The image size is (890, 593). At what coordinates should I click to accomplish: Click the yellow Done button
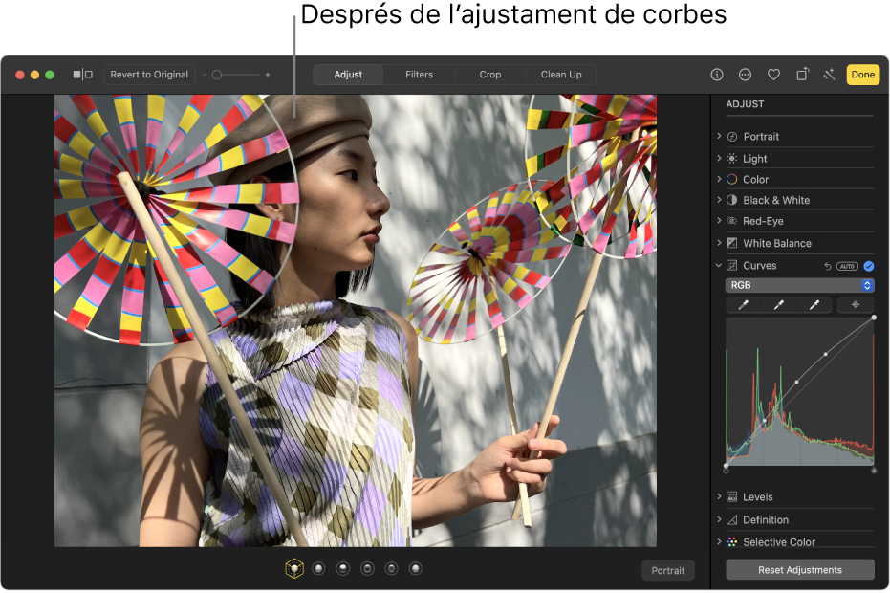coord(862,75)
